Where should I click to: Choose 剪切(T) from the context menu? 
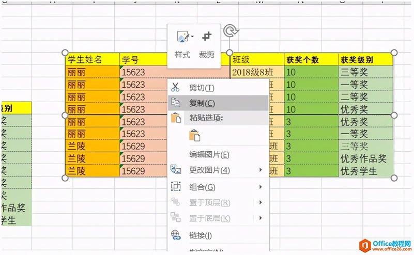pos(202,88)
